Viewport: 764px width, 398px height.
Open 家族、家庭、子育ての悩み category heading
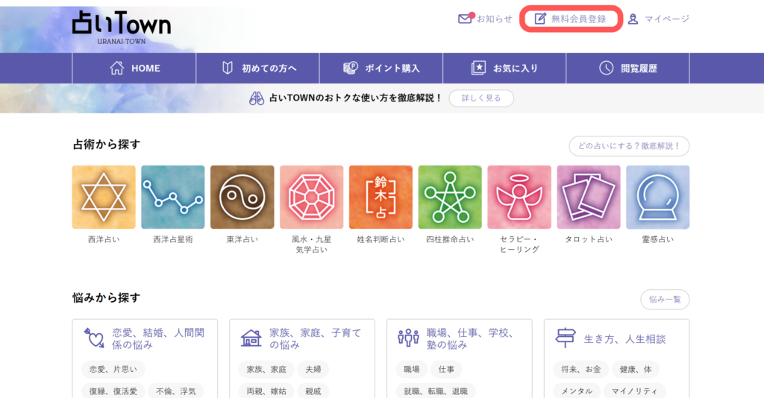pos(316,338)
